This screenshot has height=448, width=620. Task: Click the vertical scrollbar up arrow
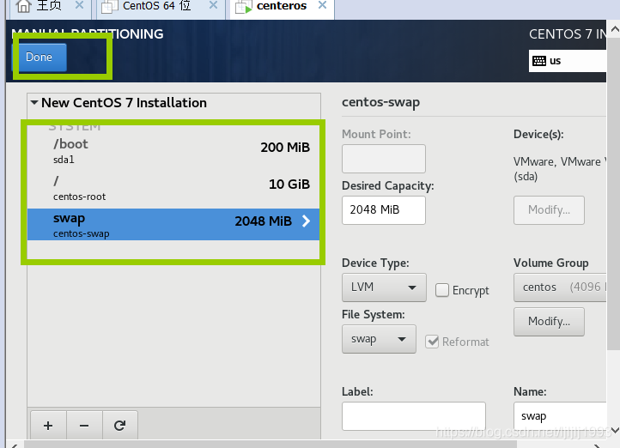615,29
